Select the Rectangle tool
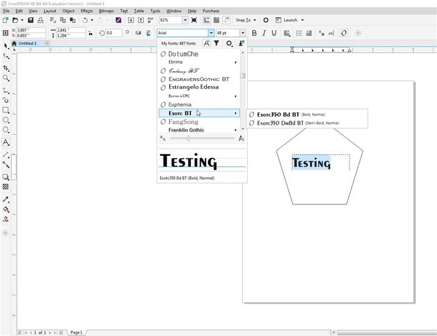This screenshot has width=437, height=336. (x=6, y=110)
